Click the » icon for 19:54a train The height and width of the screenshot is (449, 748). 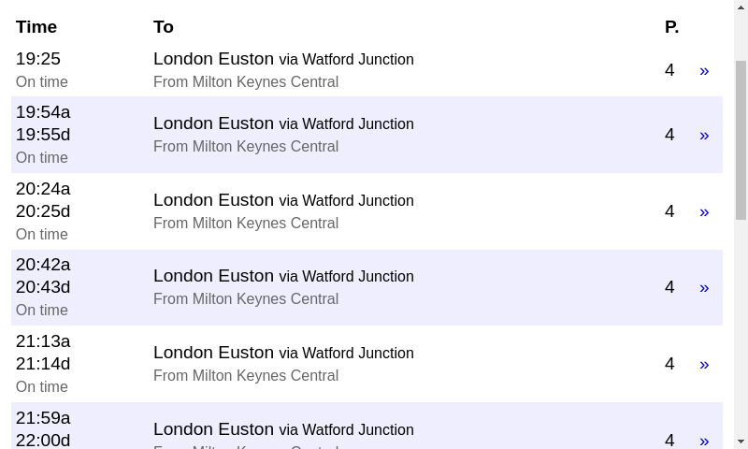[x=704, y=135]
